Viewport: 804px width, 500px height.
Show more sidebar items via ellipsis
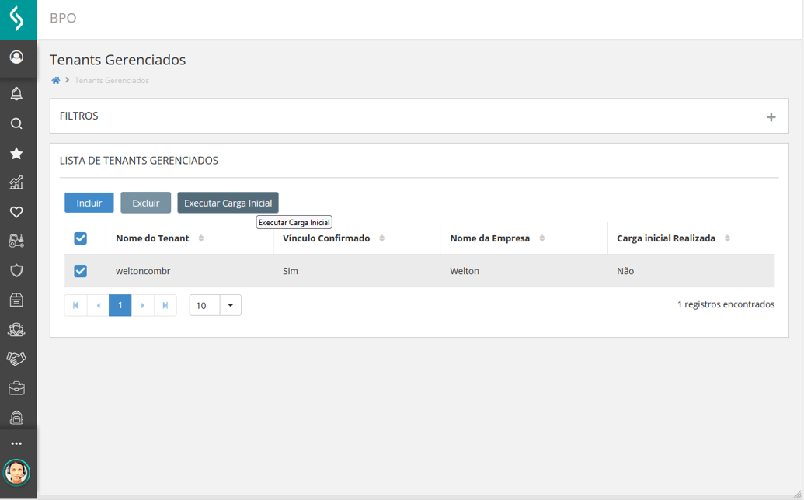point(16,443)
